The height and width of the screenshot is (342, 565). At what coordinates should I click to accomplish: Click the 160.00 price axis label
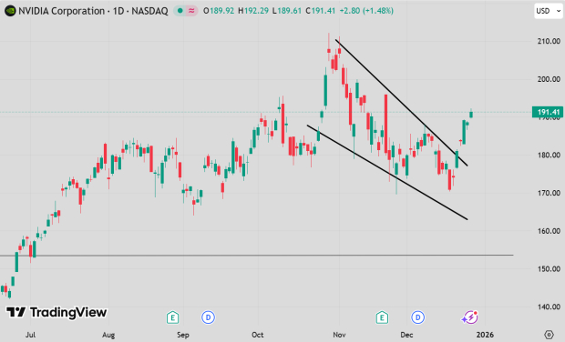(x=549, y=231)
